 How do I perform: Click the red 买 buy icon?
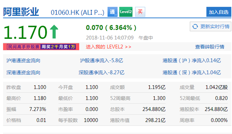click(x=140, y=12)
